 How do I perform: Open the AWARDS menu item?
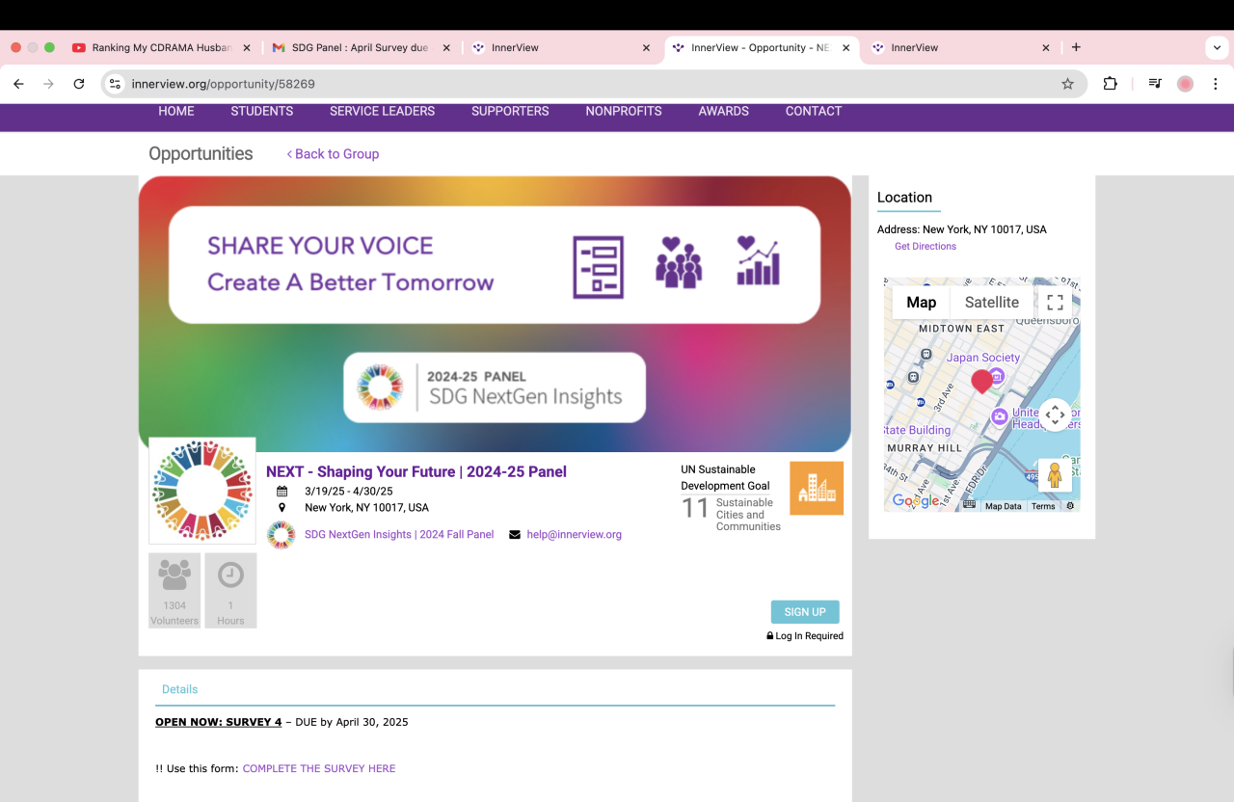tap(724, 111)
